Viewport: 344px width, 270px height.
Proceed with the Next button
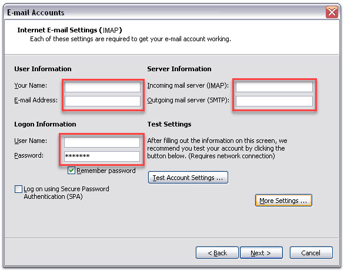tap(261, 253)
